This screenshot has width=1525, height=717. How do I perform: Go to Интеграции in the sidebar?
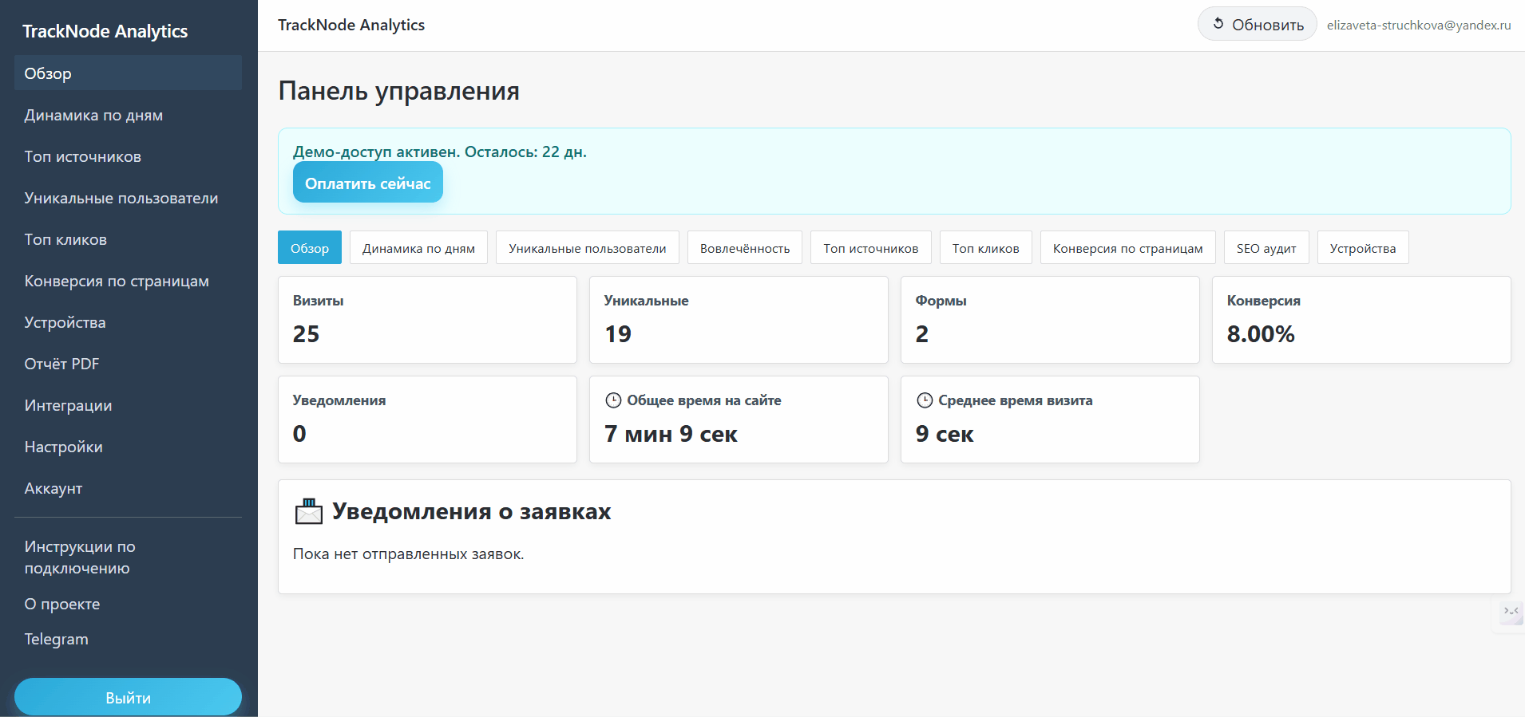pyautogui.click(x=68, y=405)
